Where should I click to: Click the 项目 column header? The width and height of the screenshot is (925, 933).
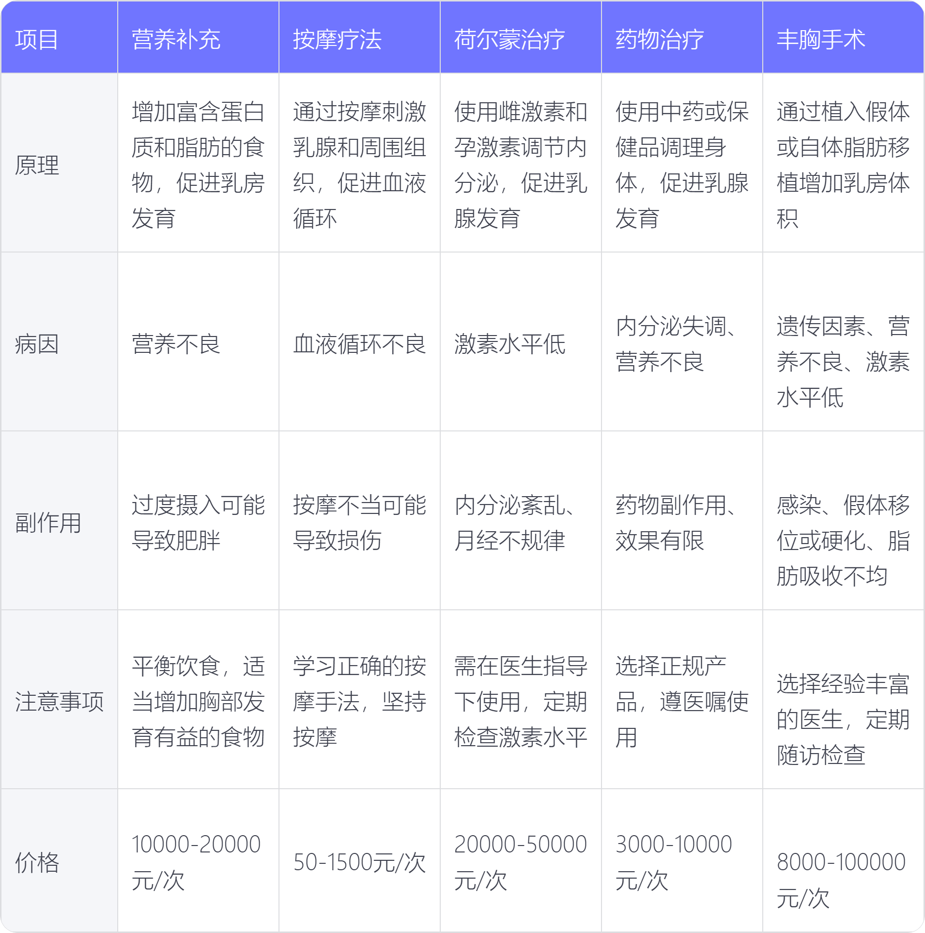[37, 40]
